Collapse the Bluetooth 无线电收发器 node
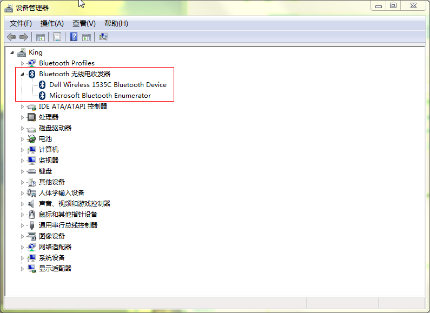This screenshot has height=313, width=430. click(x=22, y=74)
